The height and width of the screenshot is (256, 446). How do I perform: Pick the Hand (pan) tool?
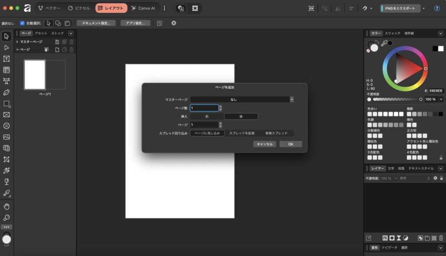click(7, 206)
